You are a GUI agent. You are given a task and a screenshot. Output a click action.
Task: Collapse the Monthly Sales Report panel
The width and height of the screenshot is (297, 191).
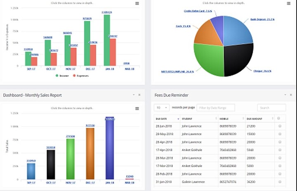click(134, 95)
